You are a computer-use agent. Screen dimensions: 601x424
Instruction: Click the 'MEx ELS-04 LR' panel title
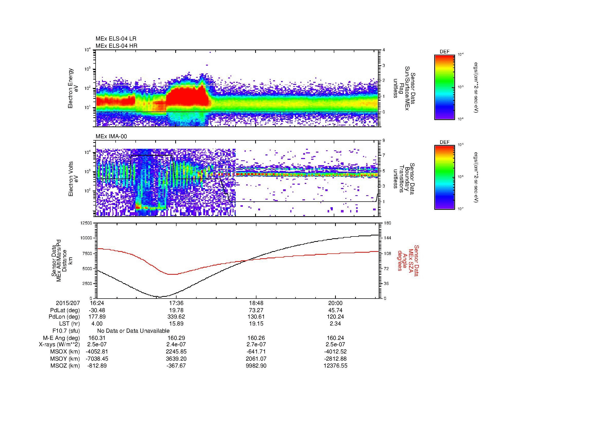[x=116, y=39]
